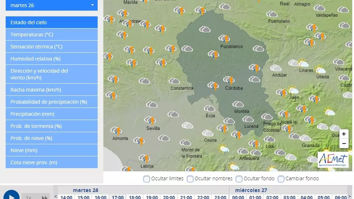Open the martes 26 date dropdown

pos(52,5)
